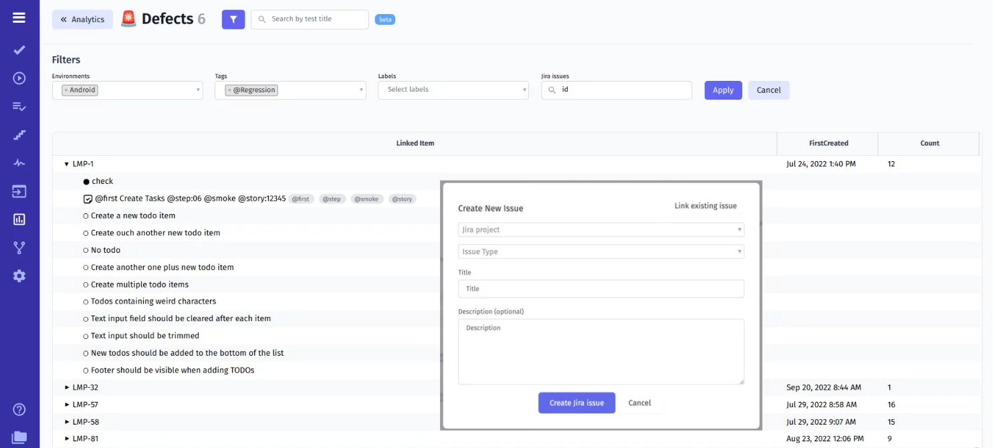Click into the issue Title input field
The width and height of the screenshot is (995, 448).
600,289
